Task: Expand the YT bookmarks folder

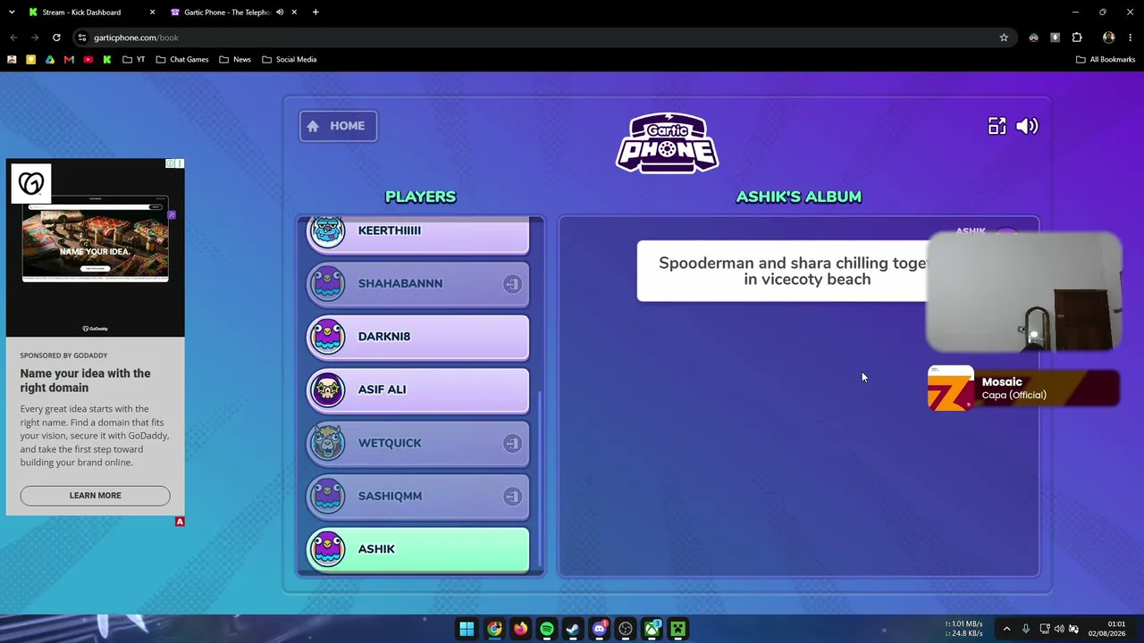Action: (x=133, y=60)
